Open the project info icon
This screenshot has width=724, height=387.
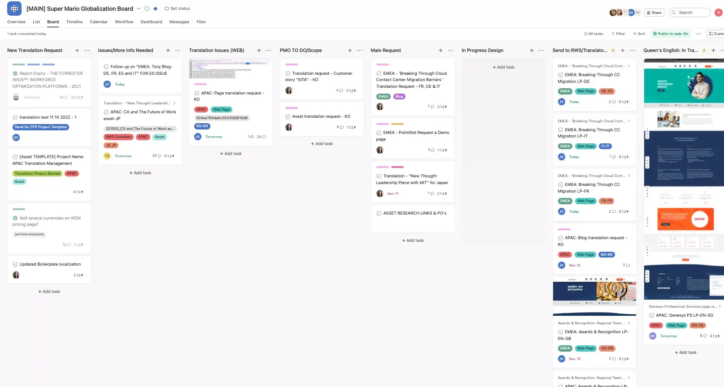pos(147,9)
